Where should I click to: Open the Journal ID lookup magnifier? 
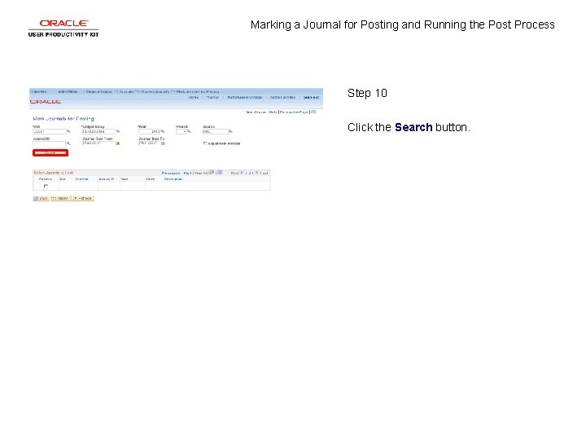pos(68,143)
